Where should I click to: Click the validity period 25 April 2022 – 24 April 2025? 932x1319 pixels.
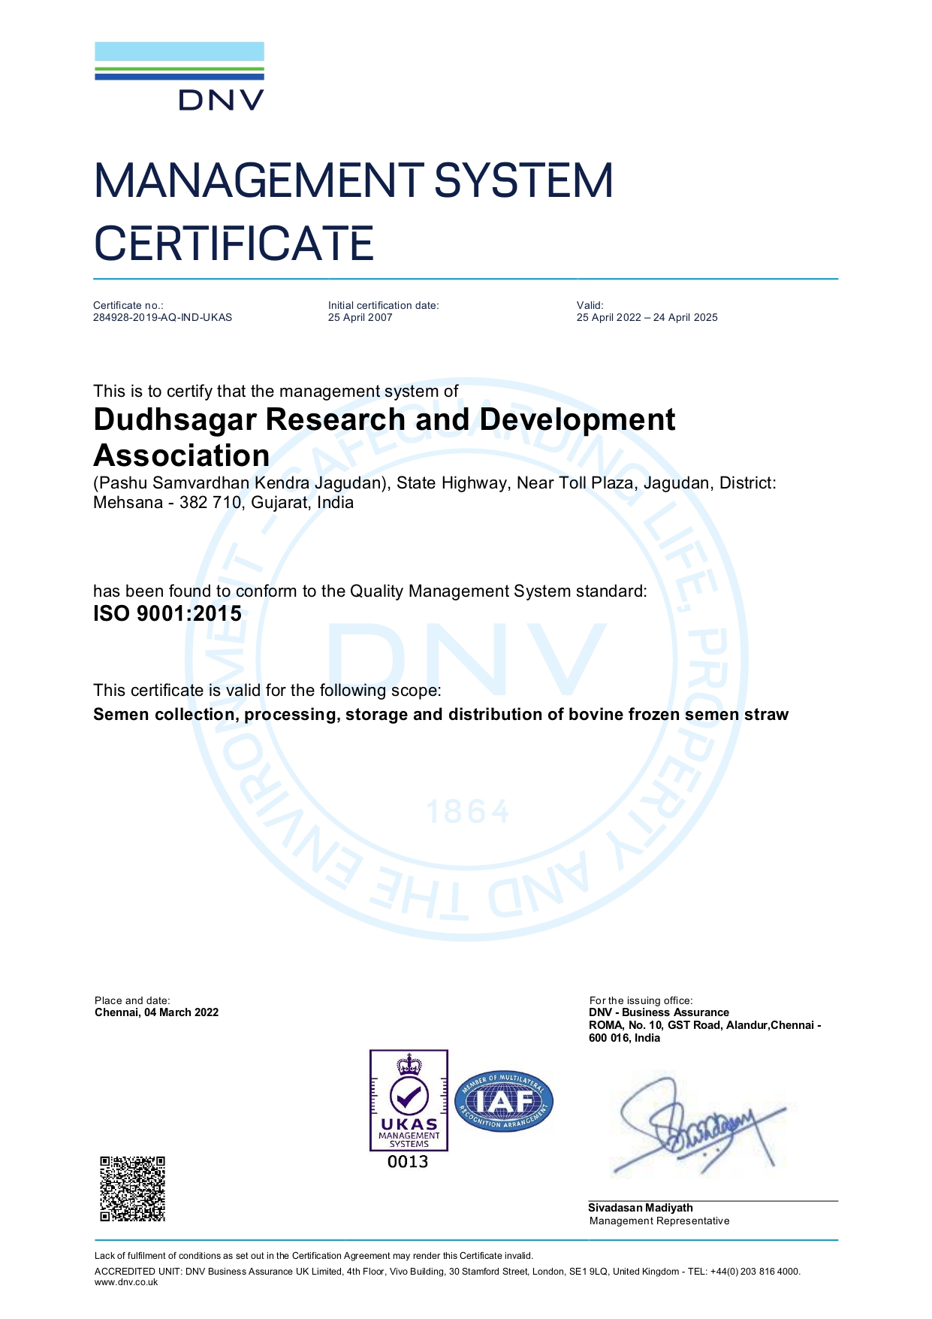647,317
